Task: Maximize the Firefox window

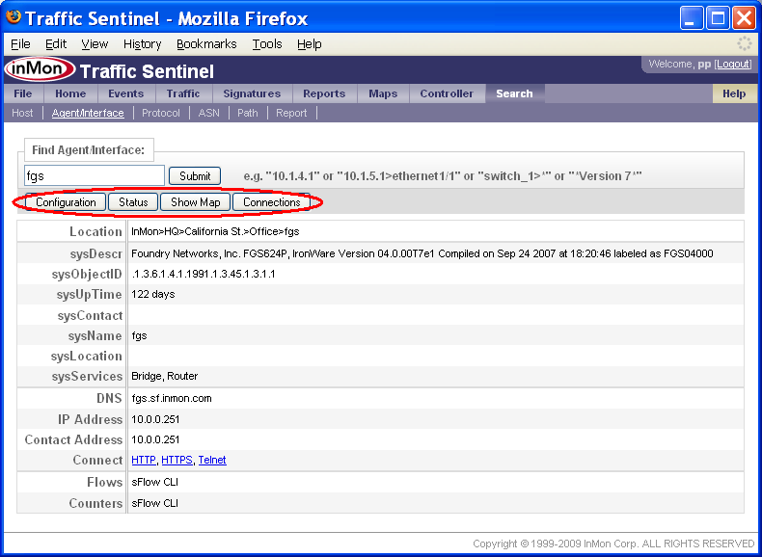Action: coord(718,18)
